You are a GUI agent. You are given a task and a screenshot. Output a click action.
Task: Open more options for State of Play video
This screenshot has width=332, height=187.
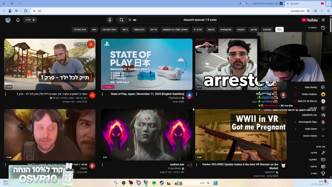[x=102, y=94]
